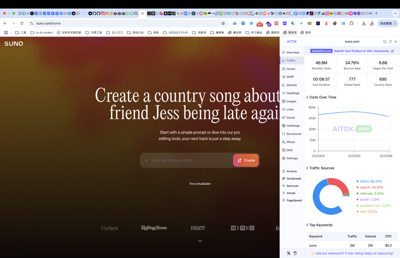Toggle the search legend item in Traffic Sources

pos(370,187)
